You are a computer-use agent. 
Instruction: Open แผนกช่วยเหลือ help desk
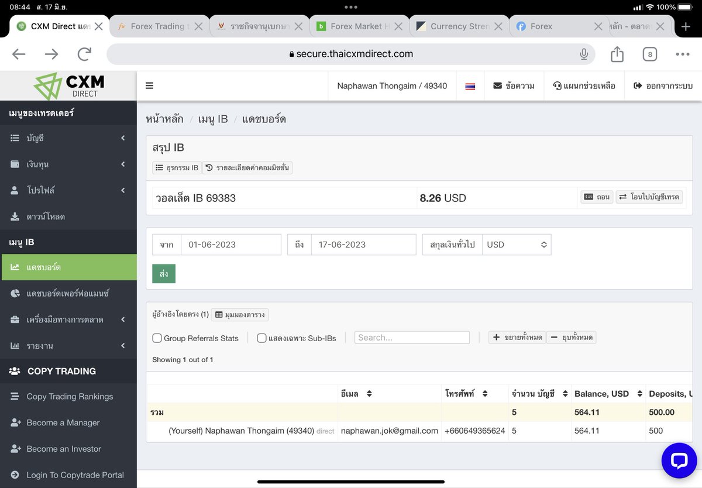pos(584,86)
